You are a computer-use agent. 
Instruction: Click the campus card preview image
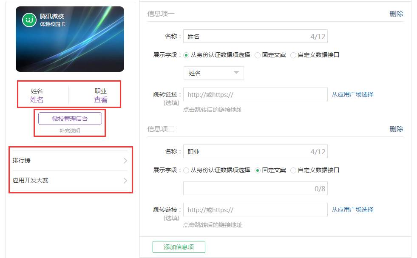tap(70, 39)
